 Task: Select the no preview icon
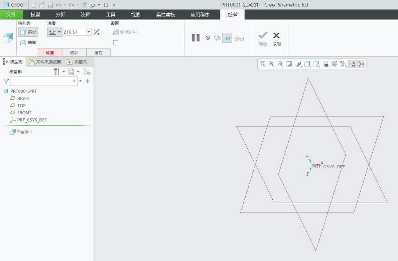click(x=208, y=38)
